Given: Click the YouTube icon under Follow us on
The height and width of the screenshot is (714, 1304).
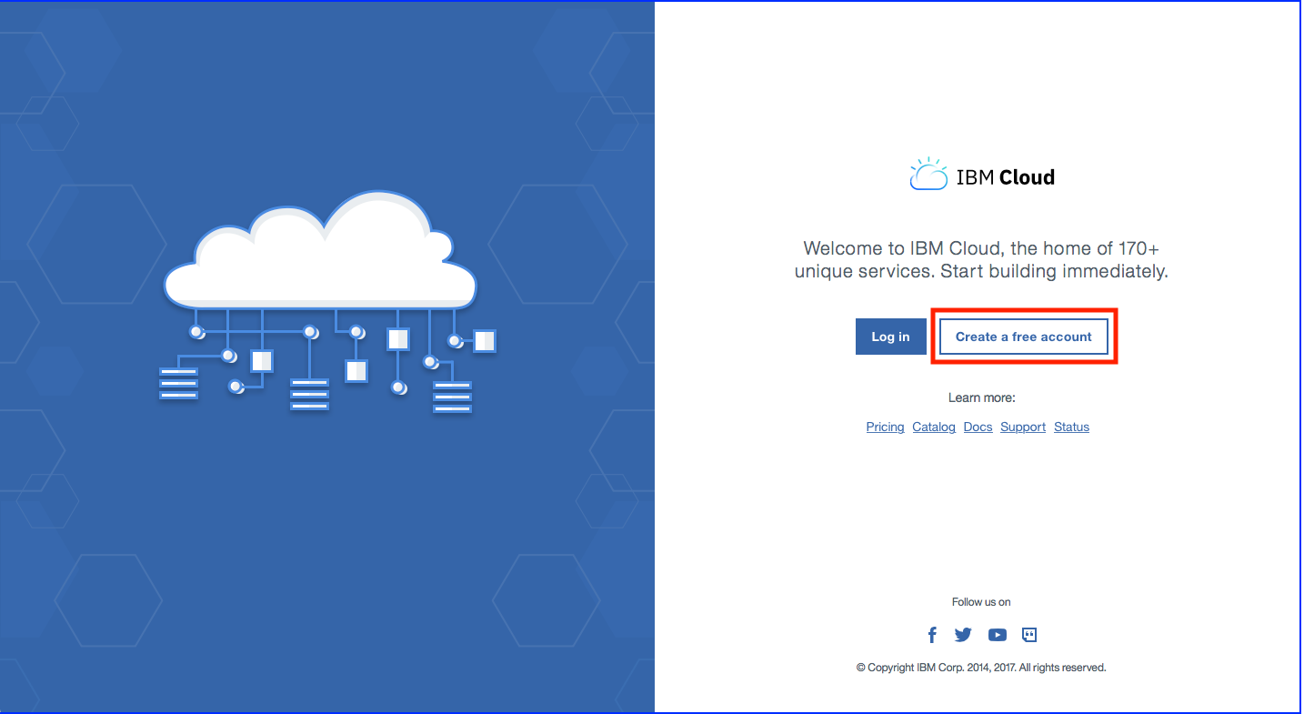Looking at the screenshot, I should (x=997, y=635).
